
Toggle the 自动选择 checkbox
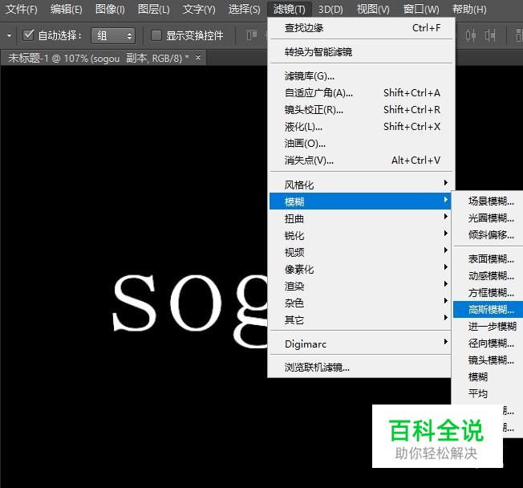pos(28,35)
